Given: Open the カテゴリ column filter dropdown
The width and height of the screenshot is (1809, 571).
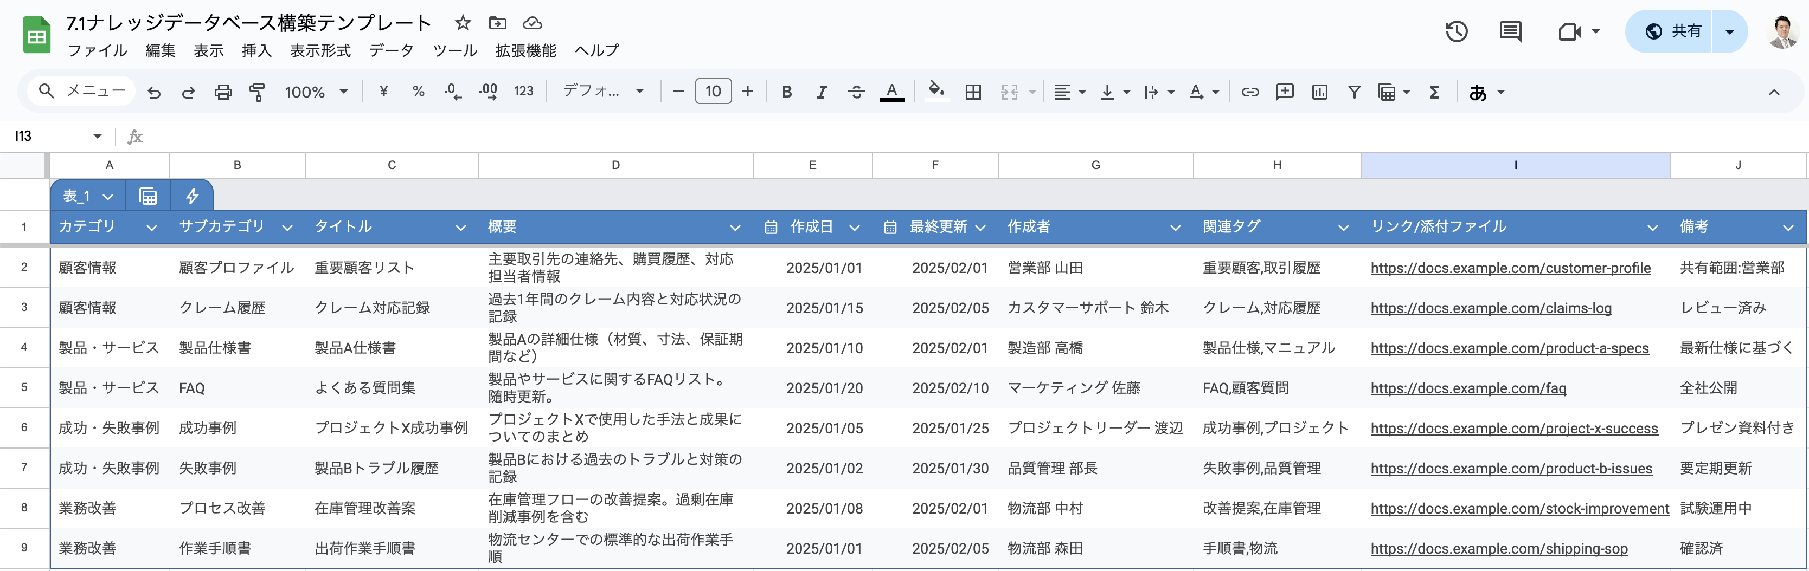Looking at the screenshot, I should click(x=152, y=226).
